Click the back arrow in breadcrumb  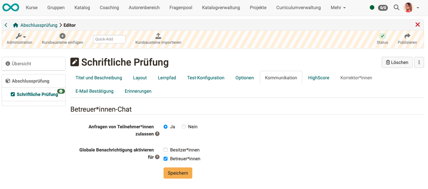coord(6,25)
